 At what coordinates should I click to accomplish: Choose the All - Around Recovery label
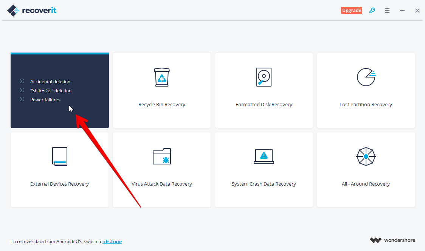pyautogui.click(x=366, y=184)
